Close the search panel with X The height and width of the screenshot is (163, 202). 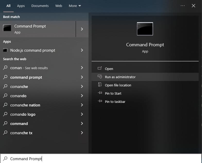[194, 6]
